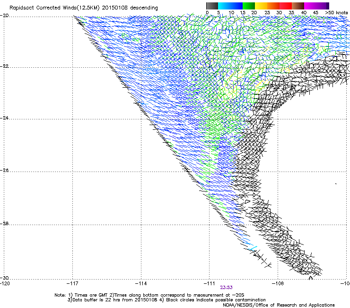
Task: Click the yellow 20-25 knots legend segment
Action: coord(261,6)
